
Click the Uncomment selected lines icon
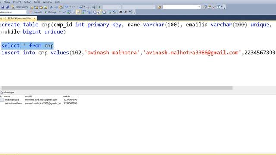coord(114,12)
